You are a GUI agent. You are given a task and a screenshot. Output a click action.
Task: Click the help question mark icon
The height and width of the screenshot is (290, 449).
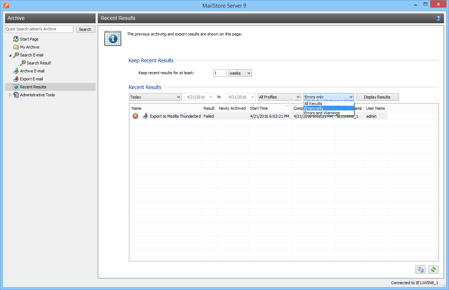coord(438,18)
